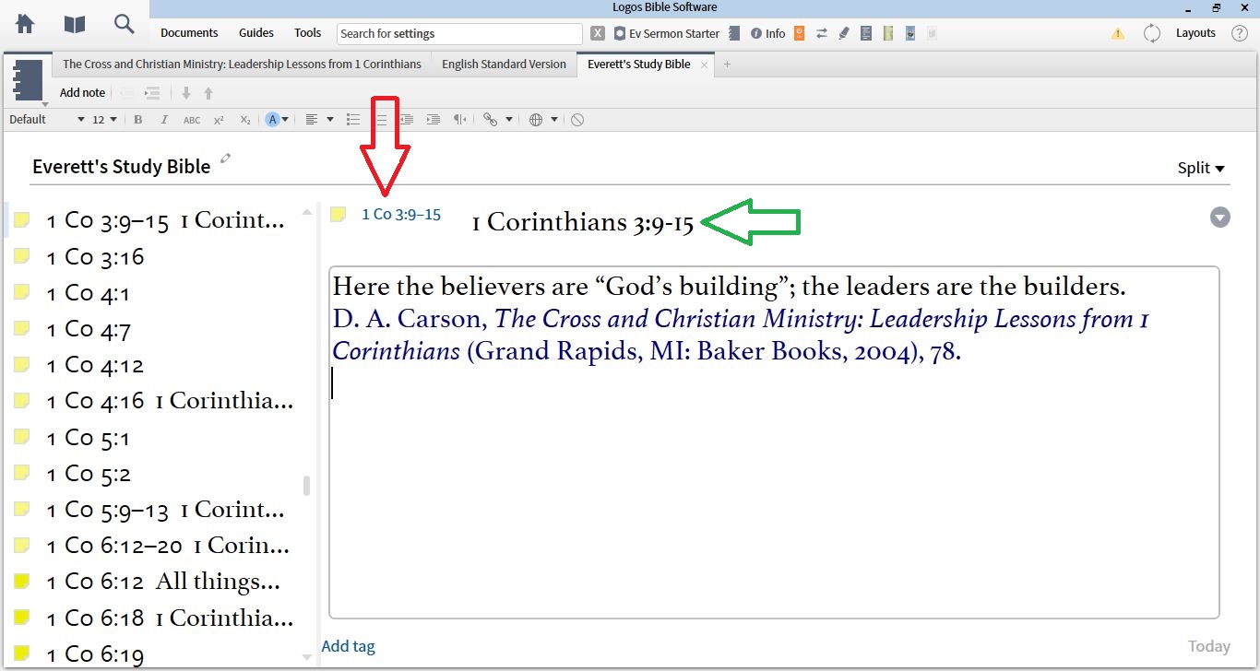Switch to The Cross and Christian Ministry tab

click(242, 65)
